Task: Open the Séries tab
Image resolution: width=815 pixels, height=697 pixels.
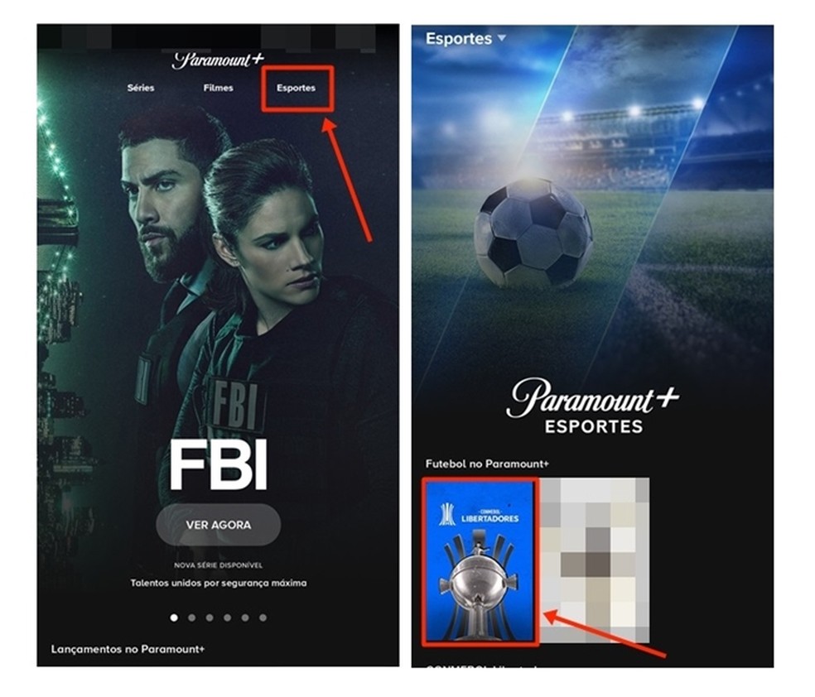Action: tap(141, 88)
